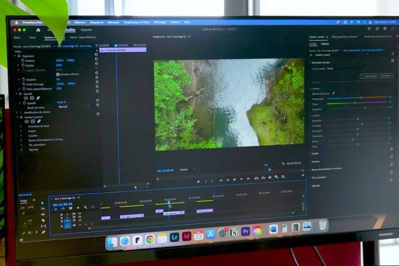Switch to Réglages tab in Lumetri
The image size is (399, 266).
tap(325, 44)
